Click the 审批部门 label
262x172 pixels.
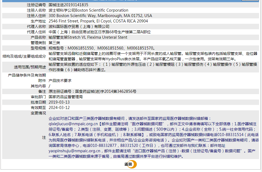[38, 97]
